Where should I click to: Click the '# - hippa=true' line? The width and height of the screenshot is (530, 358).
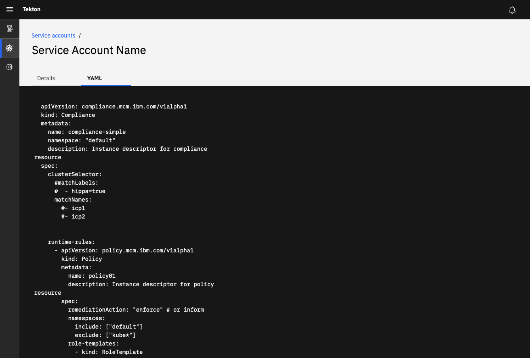point(80,191)
